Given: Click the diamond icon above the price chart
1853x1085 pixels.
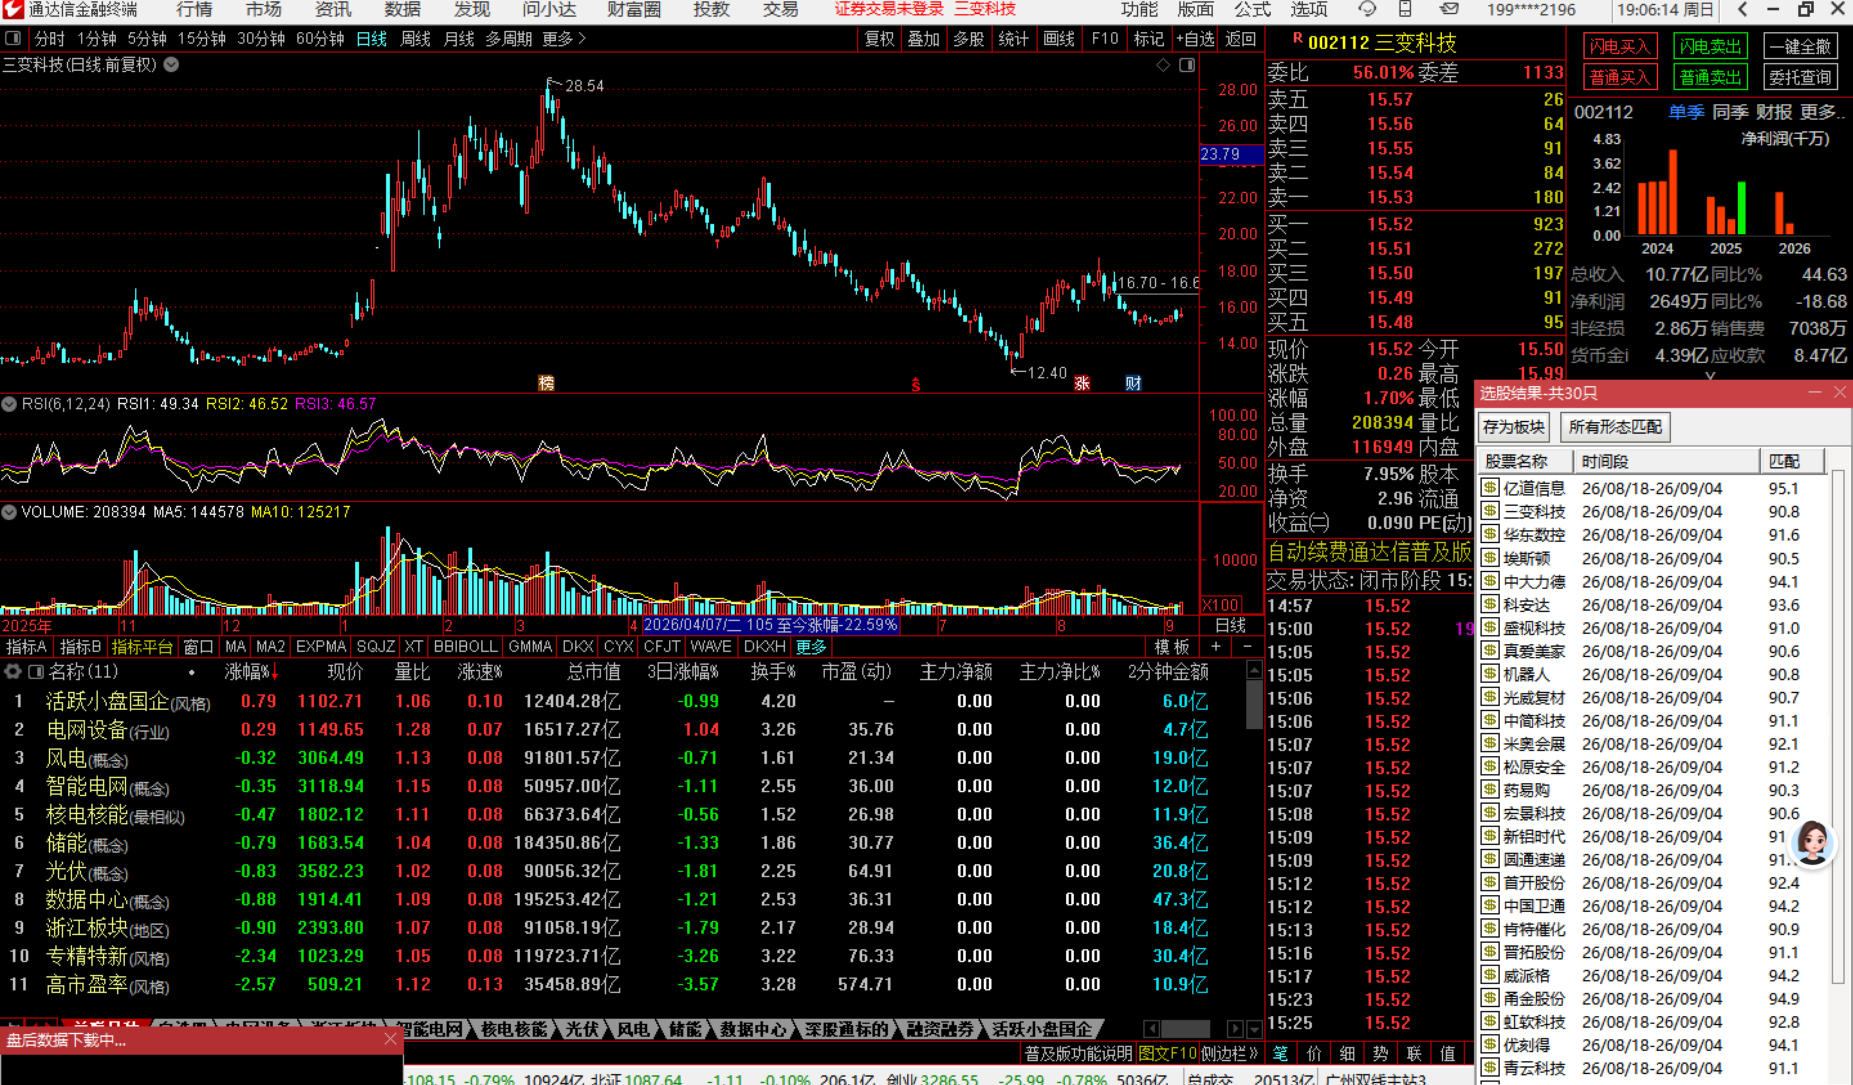Looking at the screenshot, I should (1163, 66).
